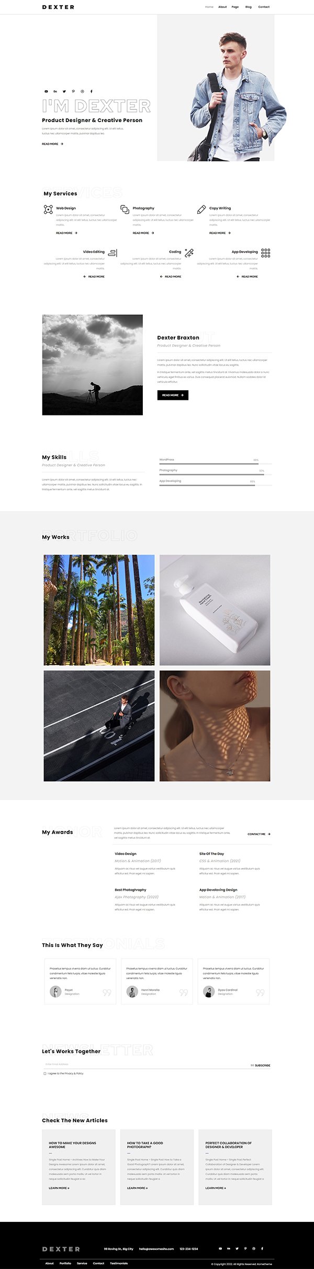Viewport: 314px width, 1269px height.
Task: Focus the Enter Email Address field
Action: (145, 1064)
